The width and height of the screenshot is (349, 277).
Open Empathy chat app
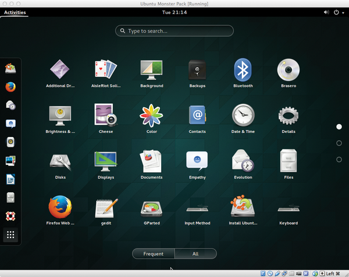[197, 165]
